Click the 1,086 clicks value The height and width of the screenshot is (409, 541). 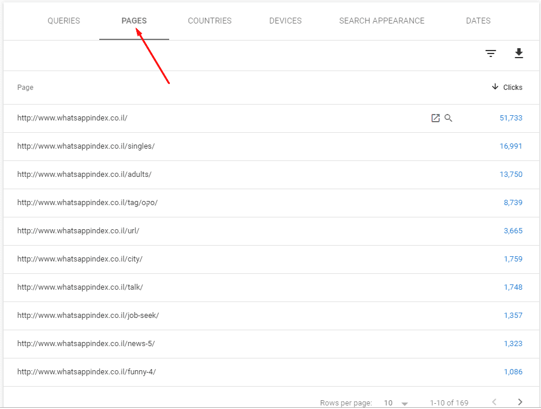513,372
